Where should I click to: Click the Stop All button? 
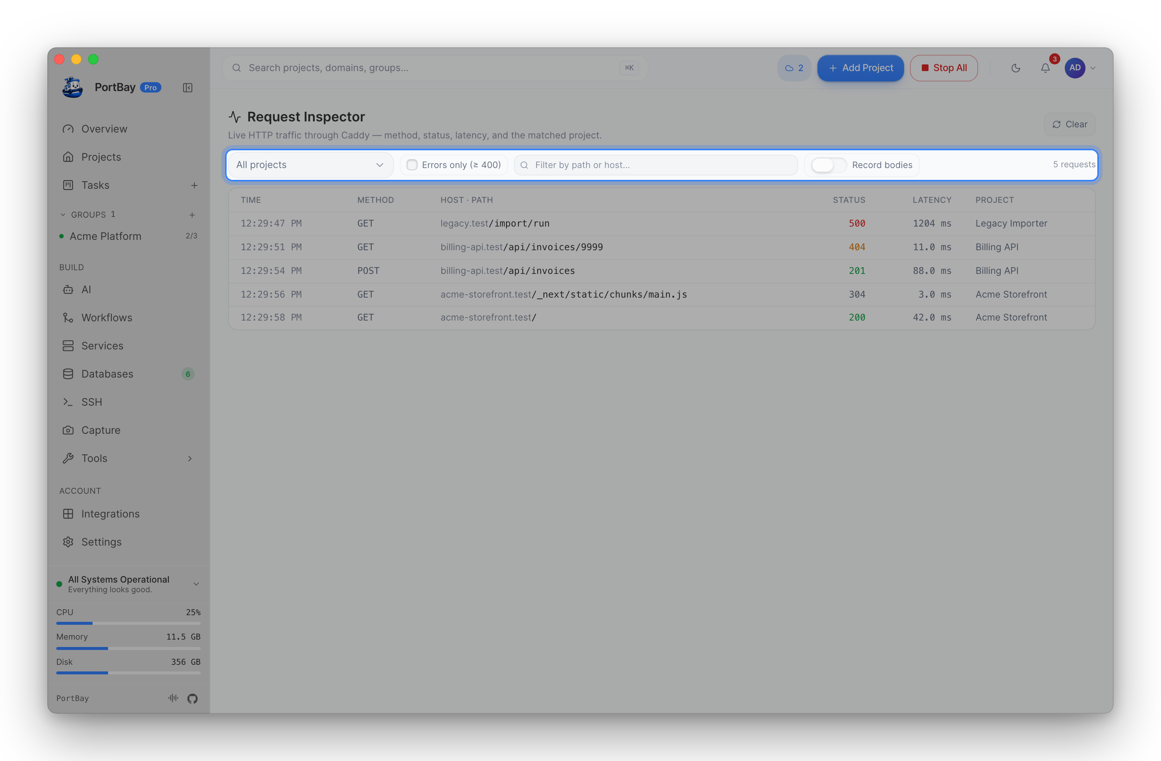pyautogui.click(x=943, y=68)
